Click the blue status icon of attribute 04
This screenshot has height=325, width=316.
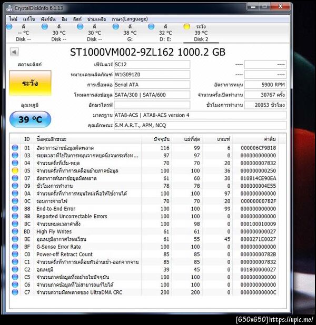click(x=15, y=163)
